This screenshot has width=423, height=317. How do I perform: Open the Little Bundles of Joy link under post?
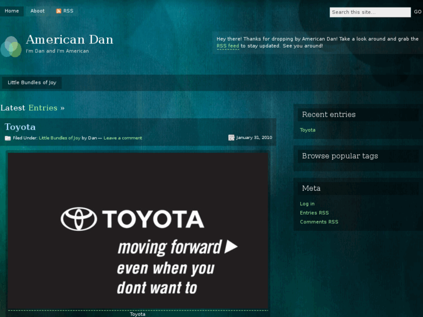point(59,138)
